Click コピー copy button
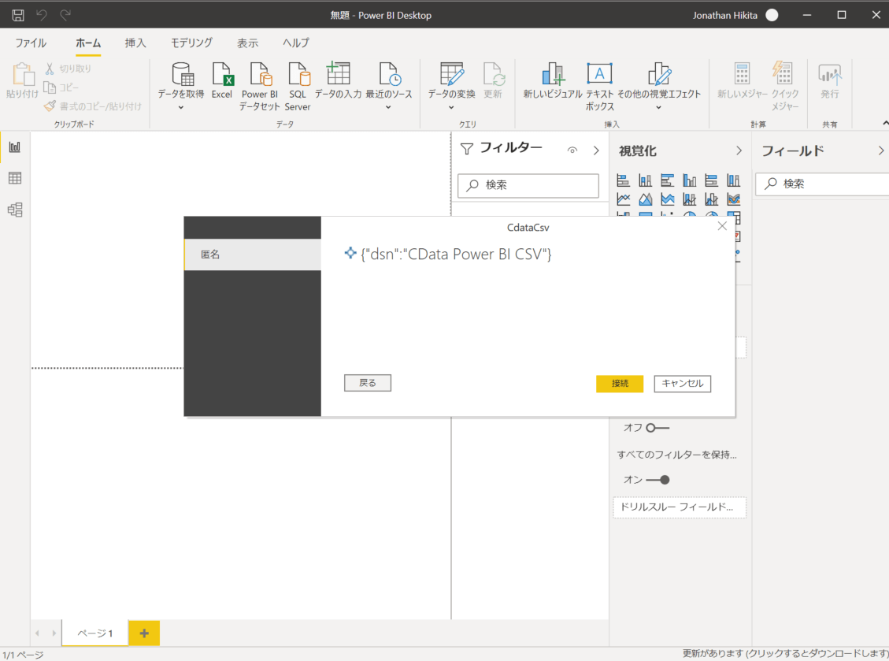Viewport: 889px width, 661px height. pyautogui.click(x=61, y=87)
